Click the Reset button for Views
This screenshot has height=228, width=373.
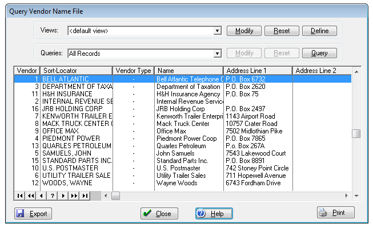tap(281, 31)
